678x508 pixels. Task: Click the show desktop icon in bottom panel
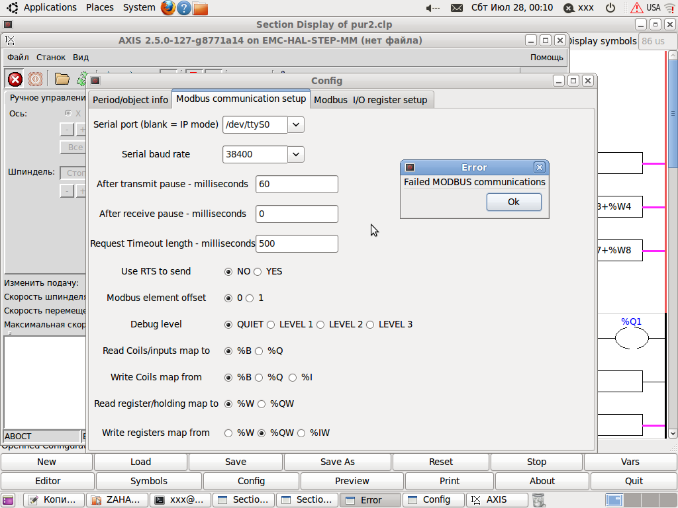(x=8, y=500)
